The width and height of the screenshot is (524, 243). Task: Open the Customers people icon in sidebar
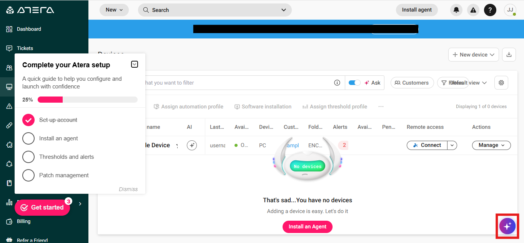click(10, 68)
